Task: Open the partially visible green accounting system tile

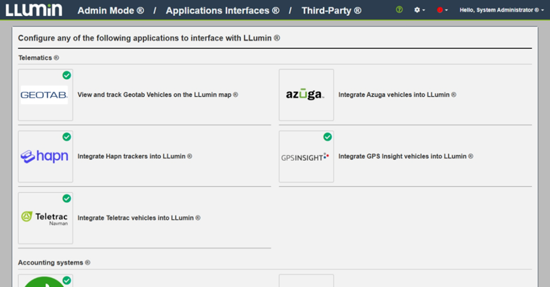Action: [45, 281]
